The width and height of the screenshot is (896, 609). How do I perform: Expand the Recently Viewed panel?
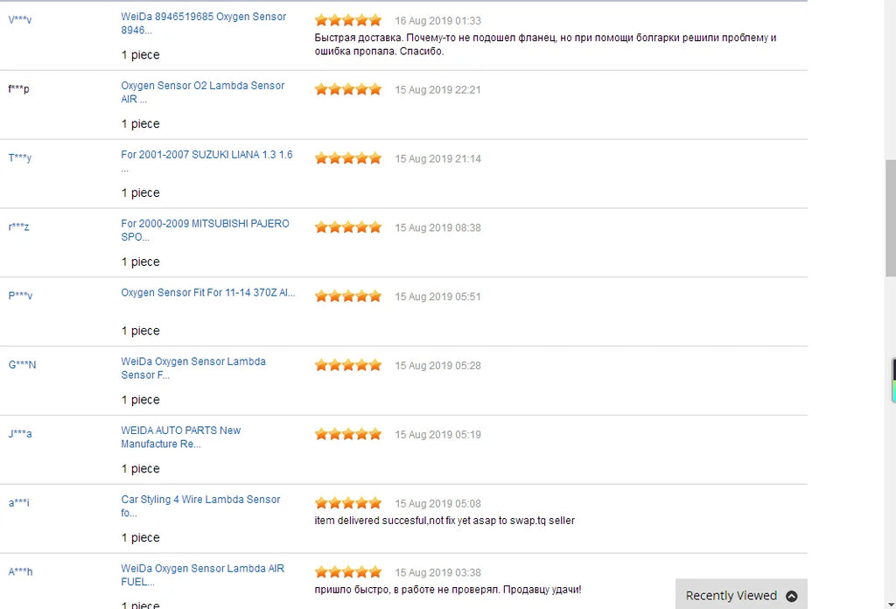pyautogui.click(x=741, y=595)
